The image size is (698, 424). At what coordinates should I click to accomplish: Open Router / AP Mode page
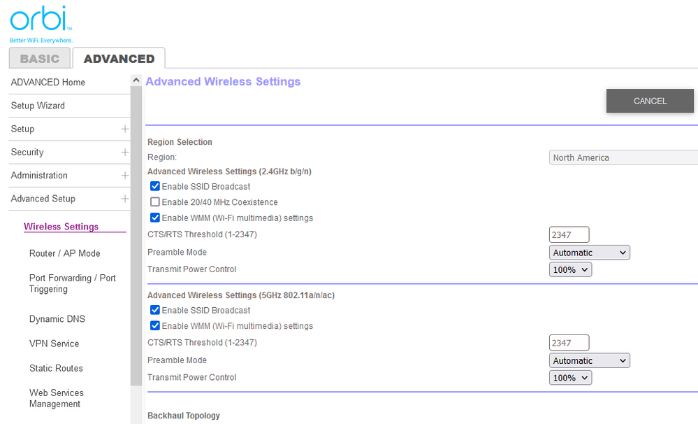coord(64,253)
